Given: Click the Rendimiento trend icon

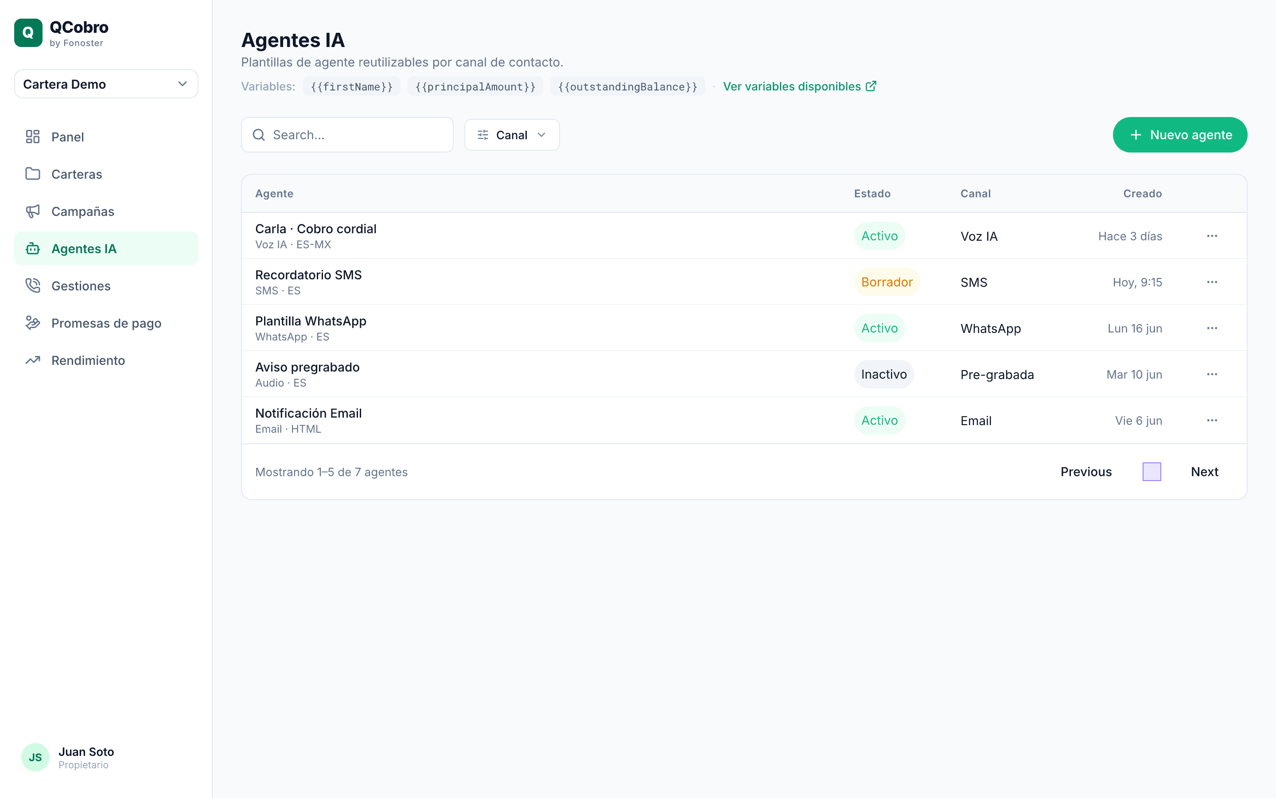Looking at the screenshot, I should click(x=33, y=360).
